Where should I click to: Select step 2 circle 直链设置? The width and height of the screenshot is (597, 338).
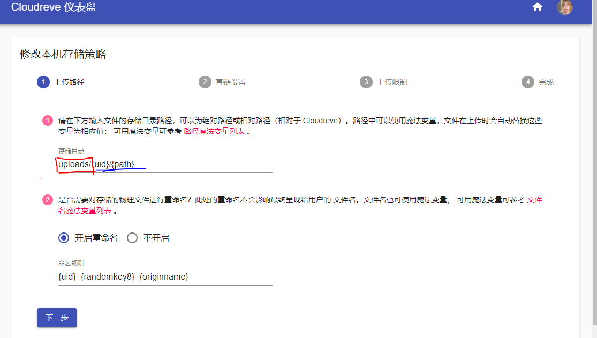(x=205, y=82)
